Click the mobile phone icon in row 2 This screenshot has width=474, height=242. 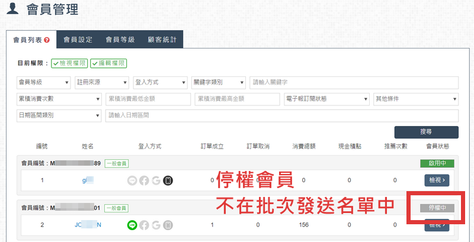(168, 225)
